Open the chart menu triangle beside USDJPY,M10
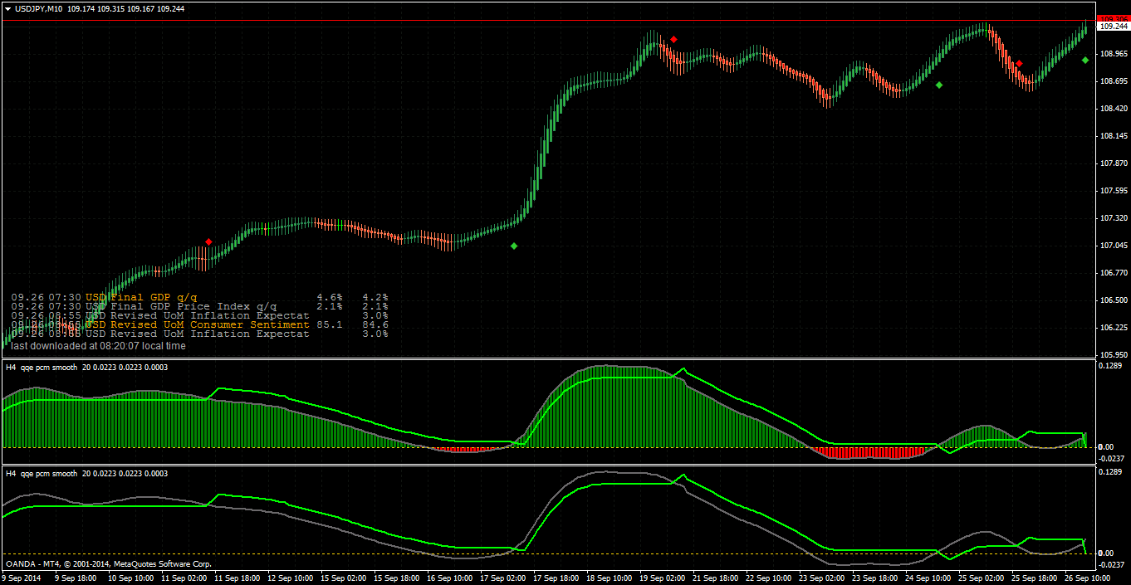1131x585 pixels. [7, 8]
